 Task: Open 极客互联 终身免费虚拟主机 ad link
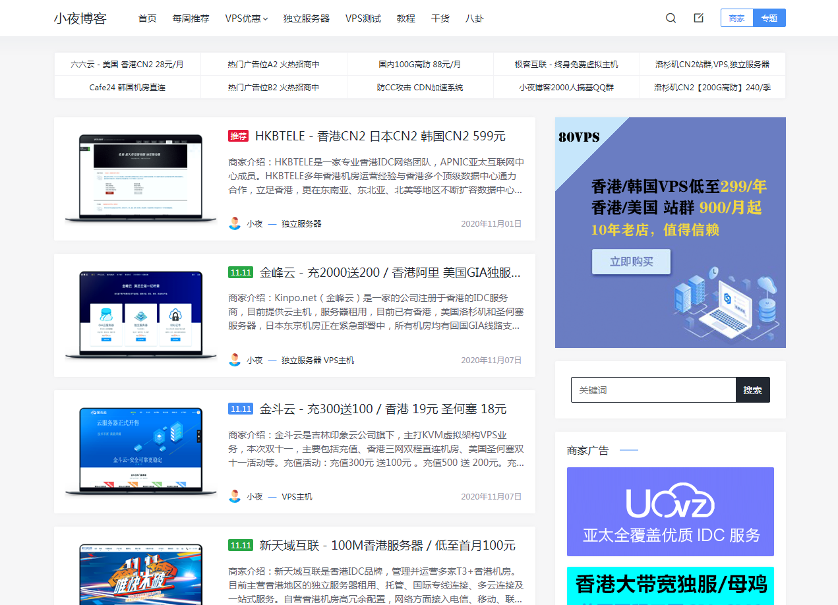(x=566, y=65)
